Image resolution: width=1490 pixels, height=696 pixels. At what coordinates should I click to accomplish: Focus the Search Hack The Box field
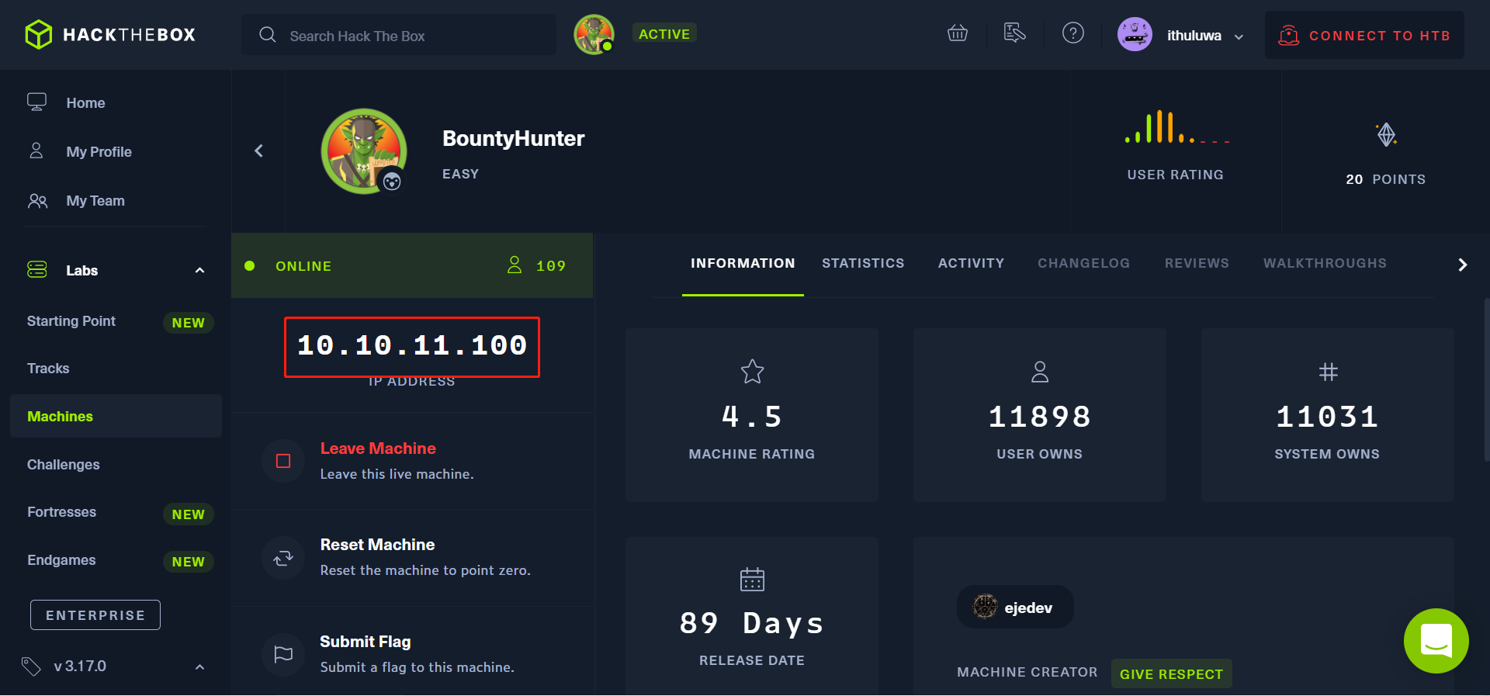coord(399,35)
